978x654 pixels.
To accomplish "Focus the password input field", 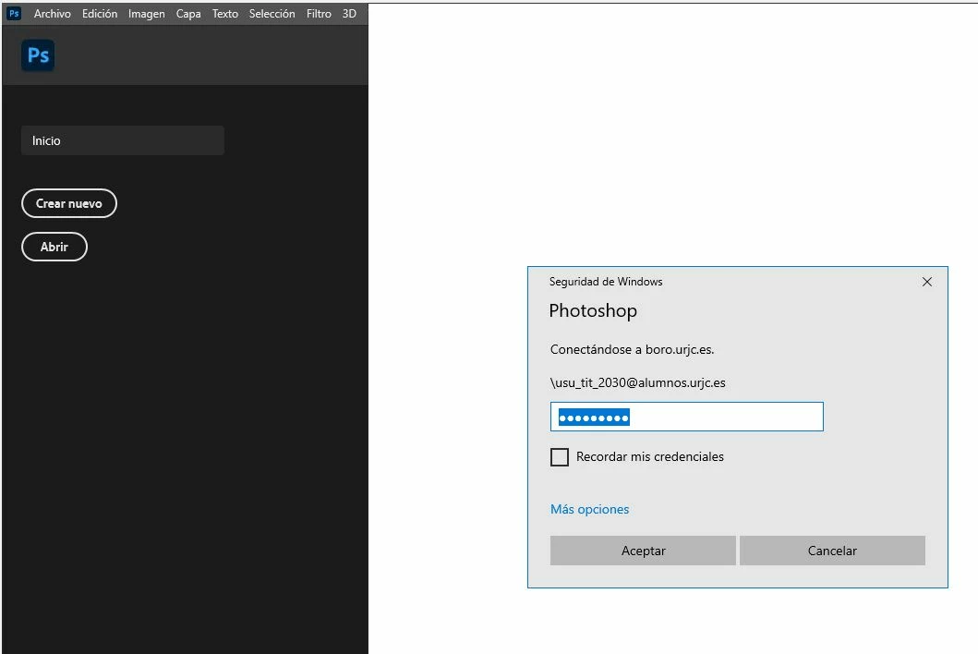I will click(687, 417).
